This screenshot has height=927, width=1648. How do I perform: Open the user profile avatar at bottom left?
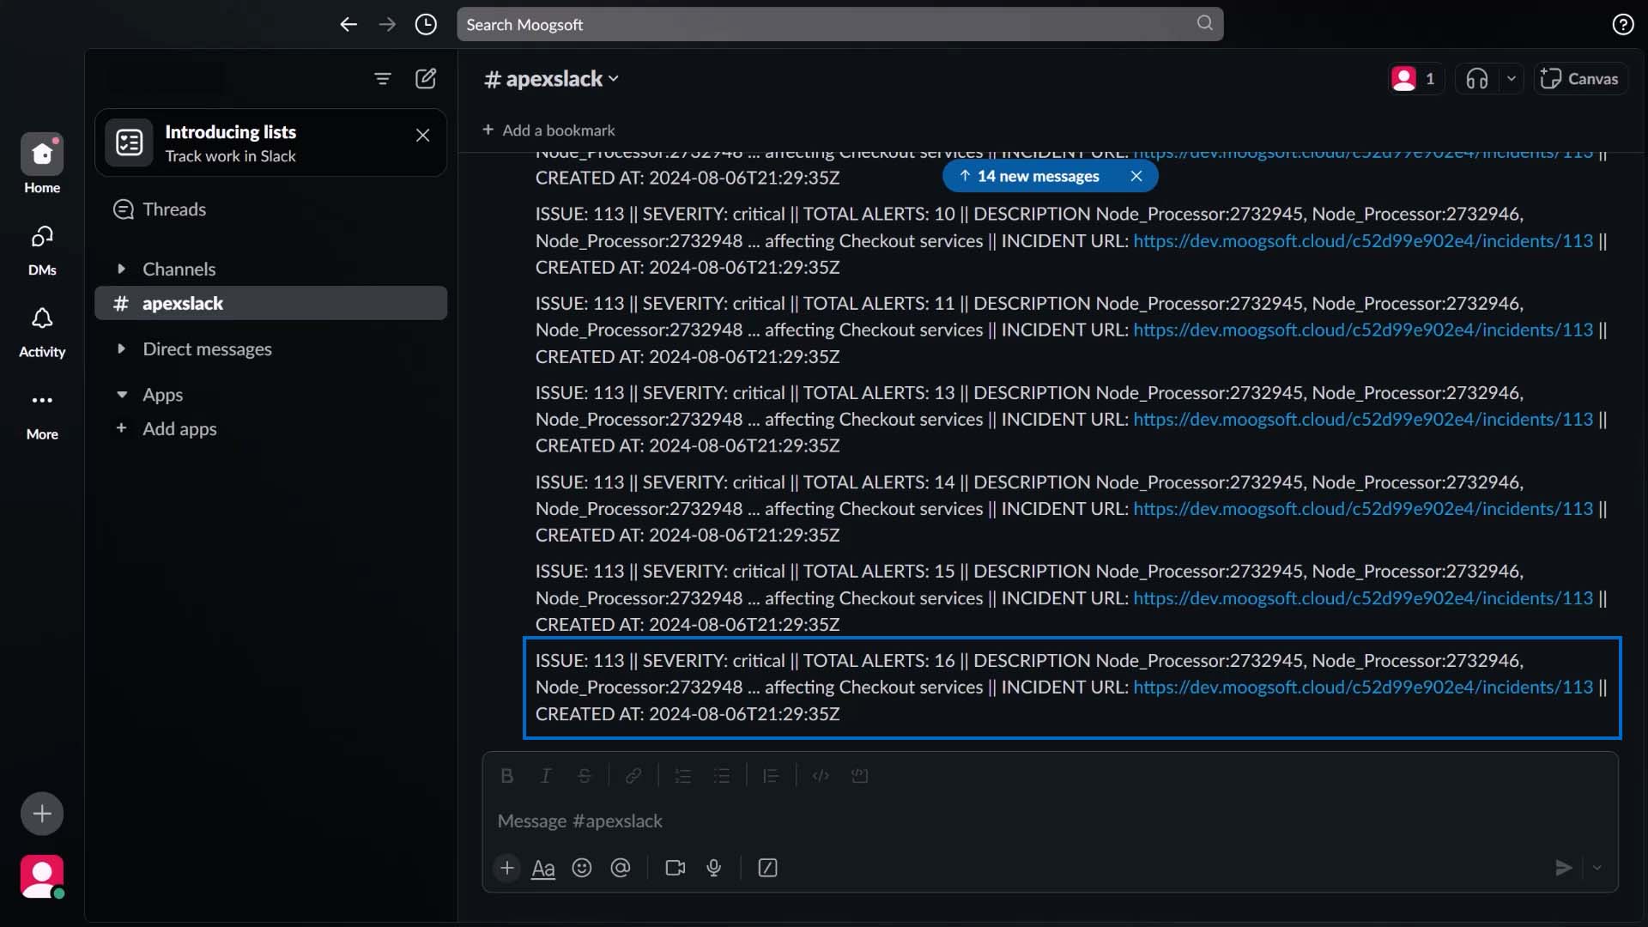(x=42, y=876)
